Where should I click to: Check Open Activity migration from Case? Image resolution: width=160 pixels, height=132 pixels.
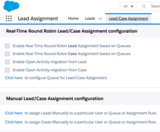coord(7,70)
